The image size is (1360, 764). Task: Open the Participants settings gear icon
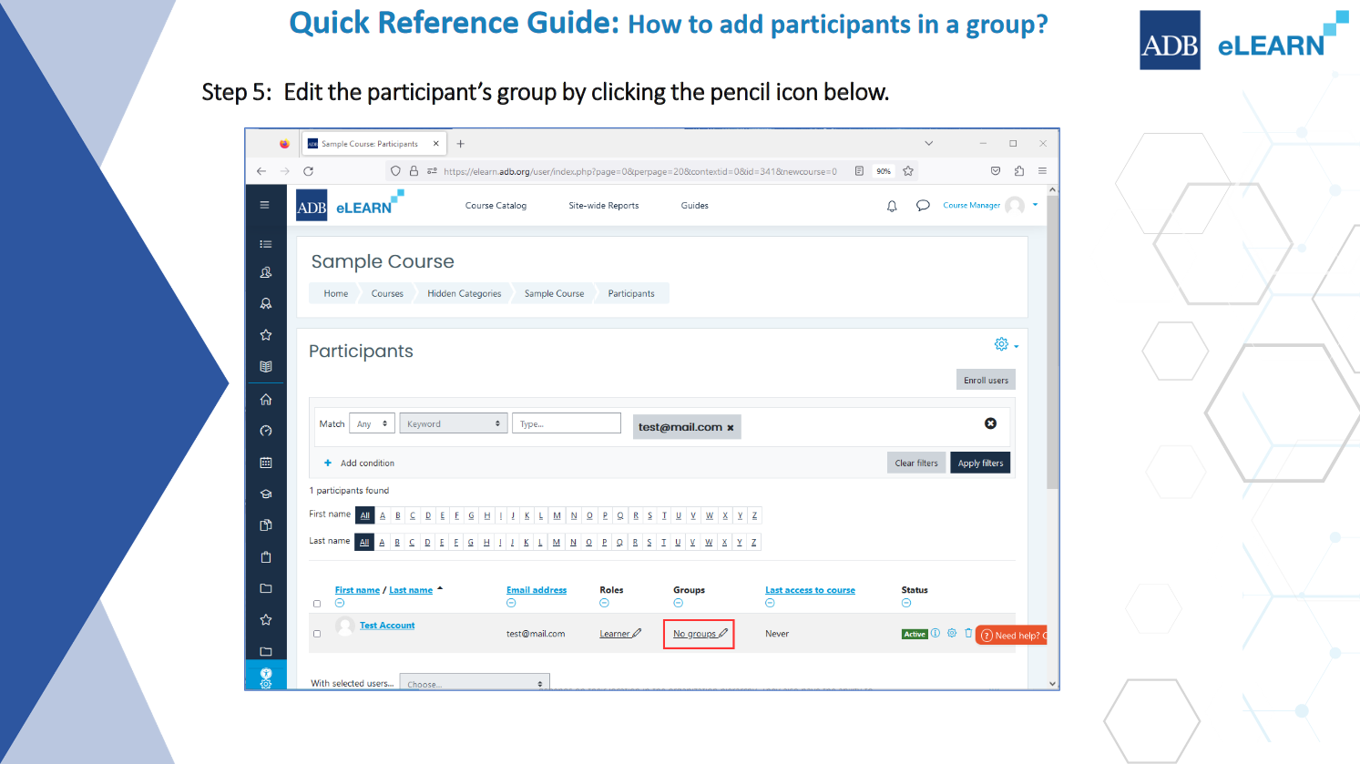(x=1001, y=344)
